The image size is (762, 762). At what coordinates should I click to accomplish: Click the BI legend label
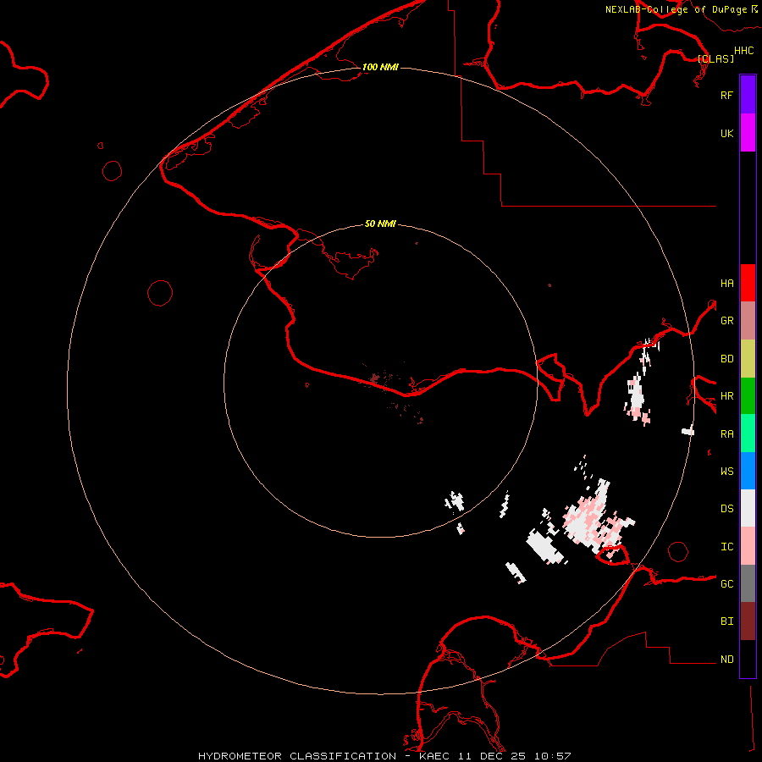point(726,621)
